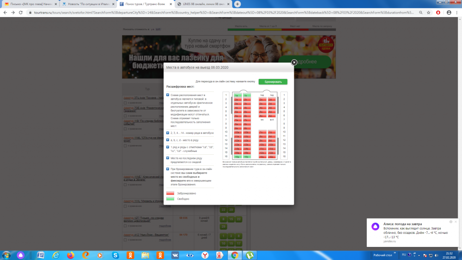
Task: Close the bus seats popup
Action: click(x=294, y=62)
